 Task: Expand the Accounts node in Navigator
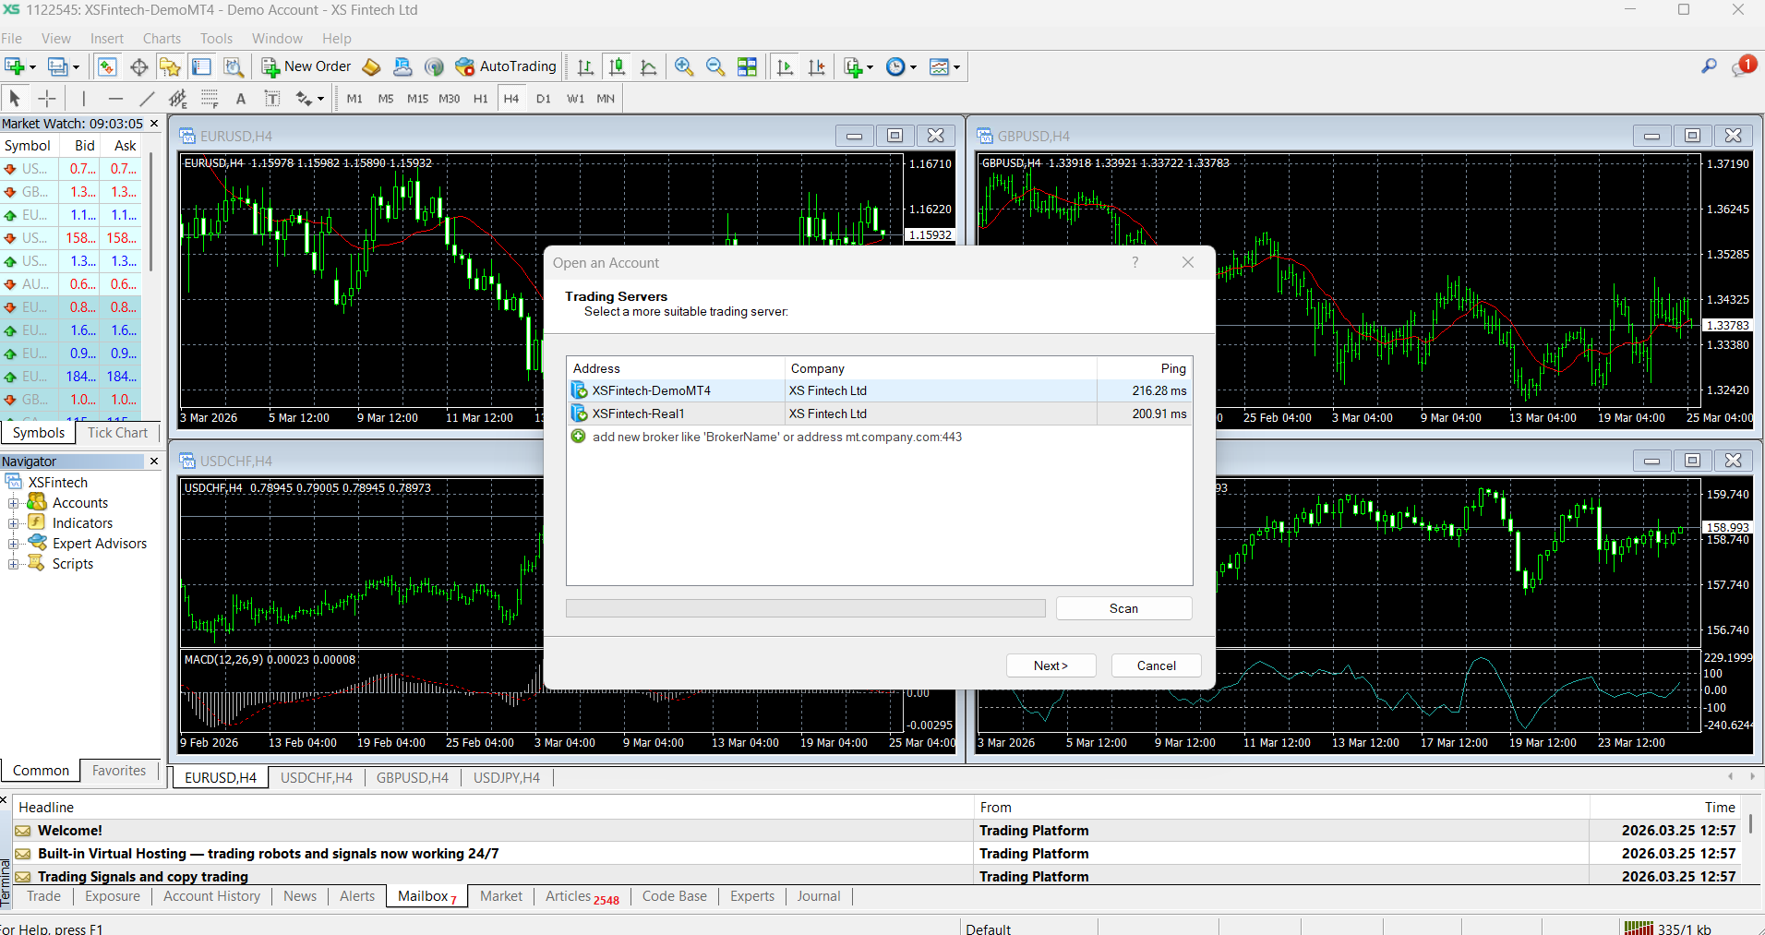13,503
